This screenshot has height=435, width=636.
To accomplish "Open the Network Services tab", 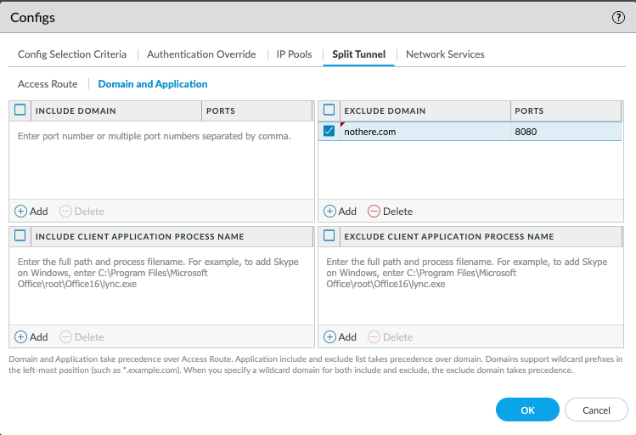I will [445, 54].
